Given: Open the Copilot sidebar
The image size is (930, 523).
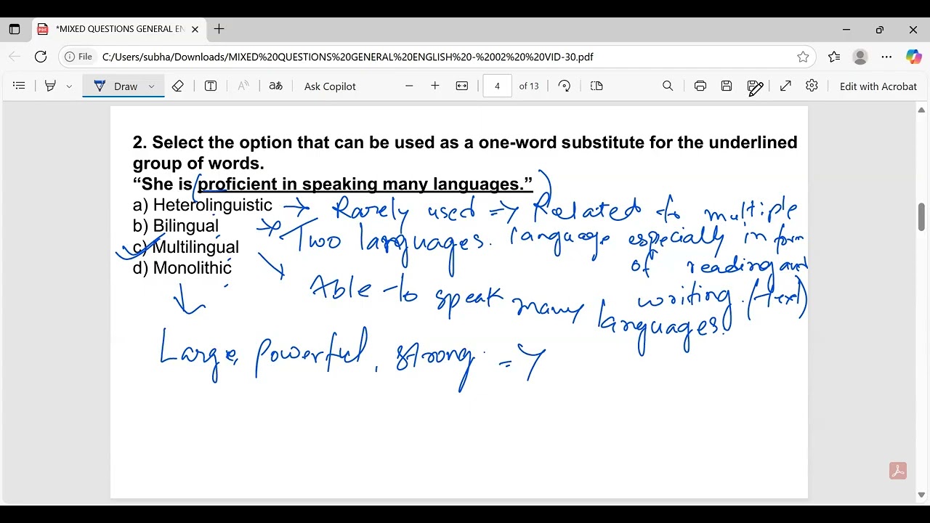Looking at the screenshot, I should coord(913,57).
